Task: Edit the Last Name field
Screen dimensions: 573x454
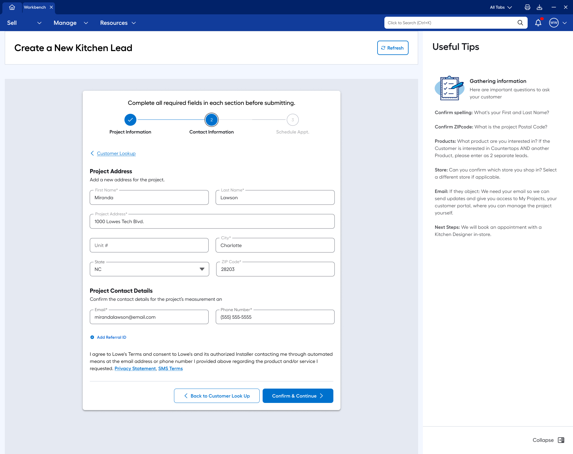Action: [275, 197]
